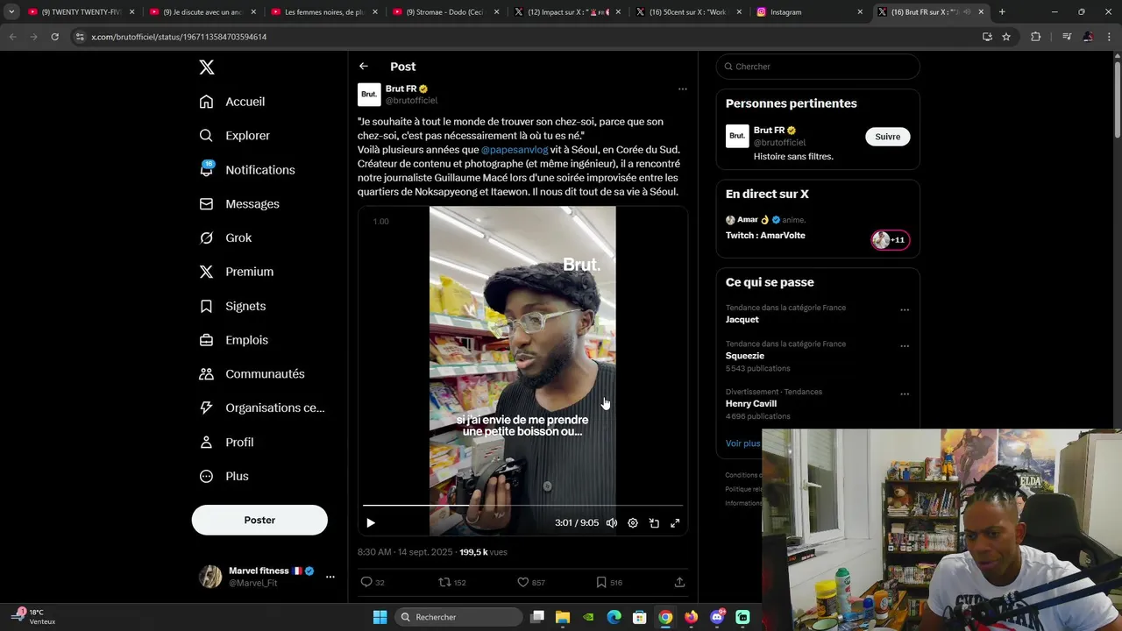The image size is (1122, 631).
Task: Open Accueil home page
Action: (x=232, y=102)
